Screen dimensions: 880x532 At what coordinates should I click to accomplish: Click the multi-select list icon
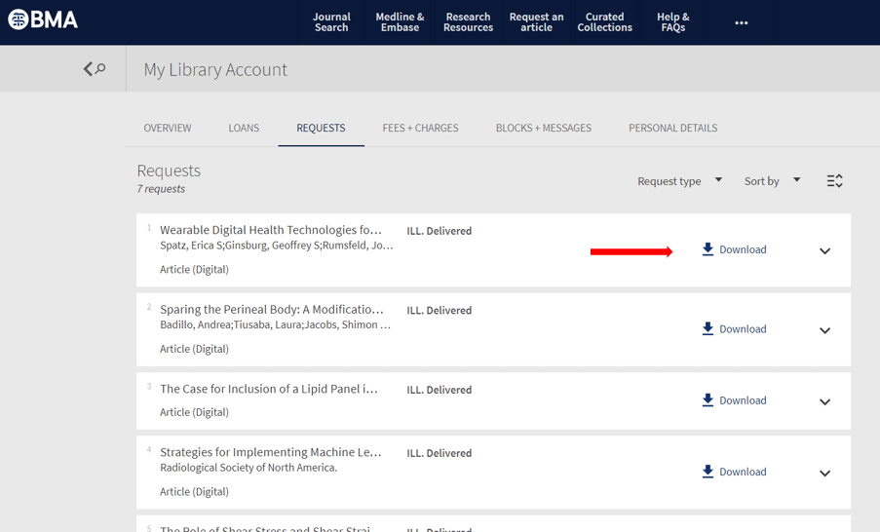click(834, 181)
